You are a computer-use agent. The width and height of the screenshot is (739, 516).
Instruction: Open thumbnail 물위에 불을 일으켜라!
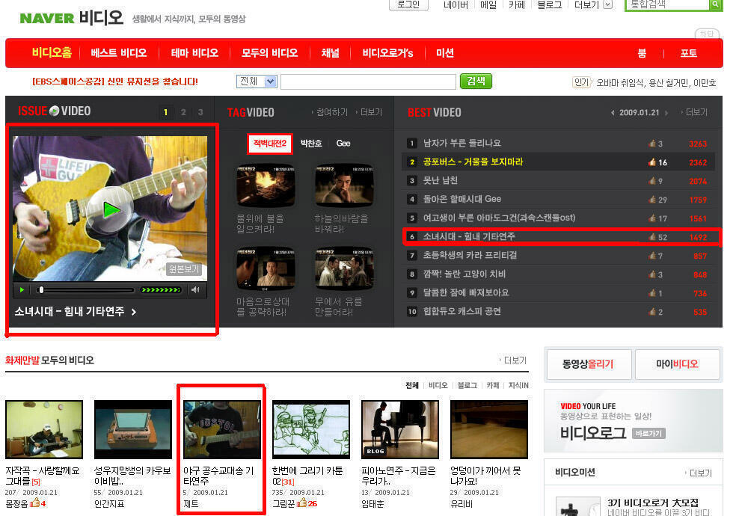[266, 185]
